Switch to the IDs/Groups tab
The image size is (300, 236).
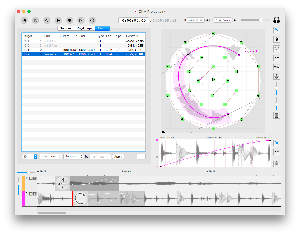click(85, 28)
